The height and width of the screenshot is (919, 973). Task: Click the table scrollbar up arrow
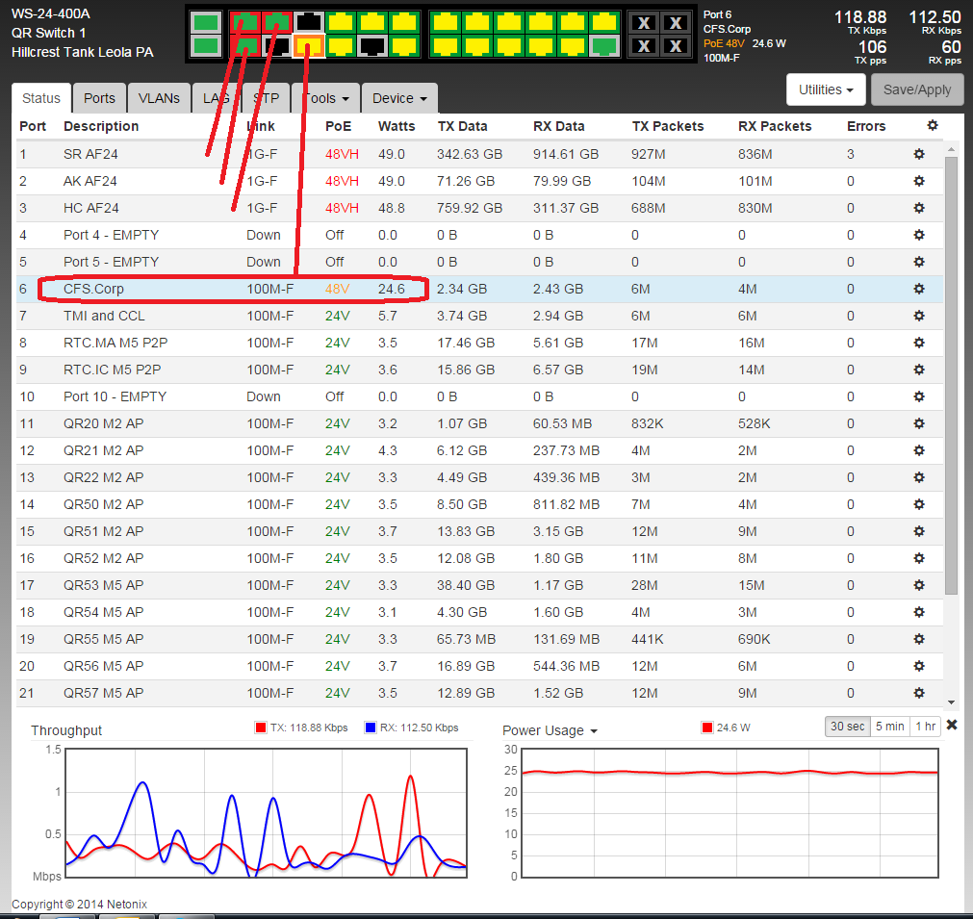951,149
